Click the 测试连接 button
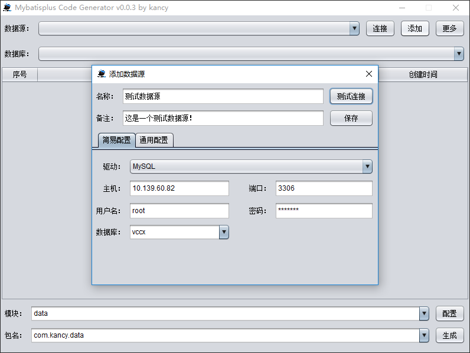Image resolution: width=470 pixels, height=353 pixels. tap(351, 96)
